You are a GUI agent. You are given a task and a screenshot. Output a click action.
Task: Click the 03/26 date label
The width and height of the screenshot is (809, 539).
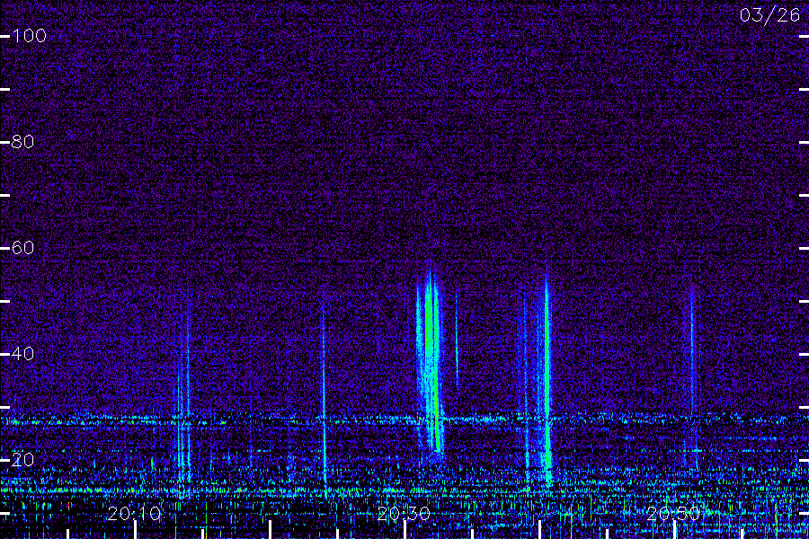tap(769, 15)
